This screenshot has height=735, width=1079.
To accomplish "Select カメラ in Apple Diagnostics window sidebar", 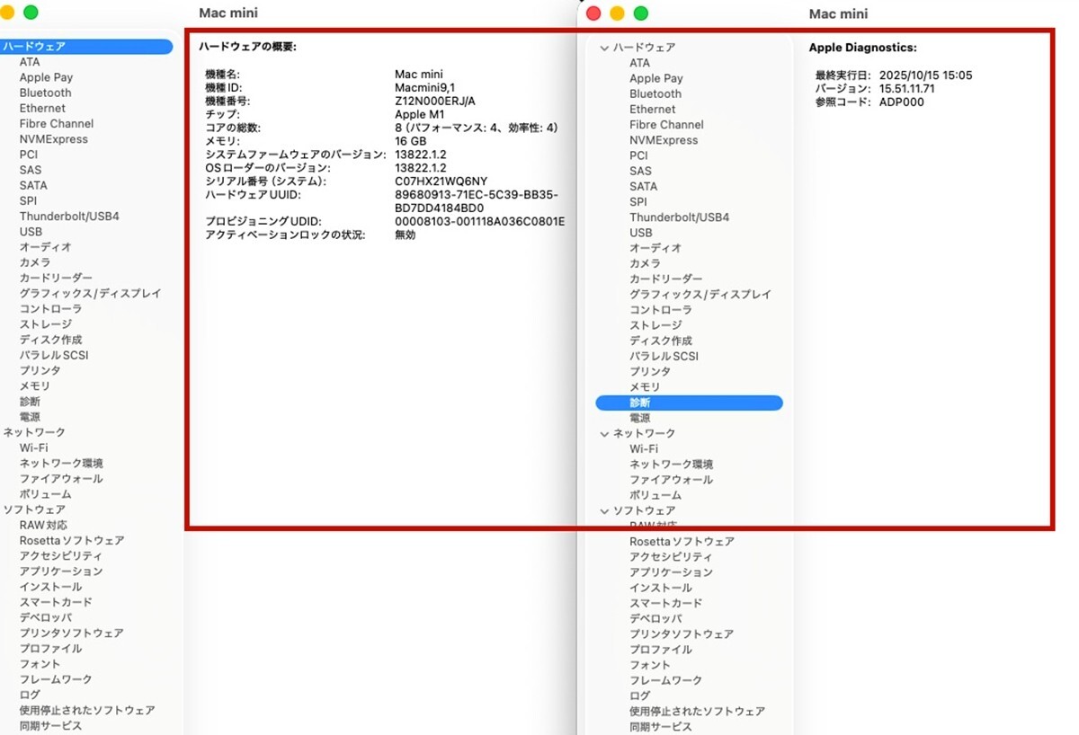I will pos(645,263).
